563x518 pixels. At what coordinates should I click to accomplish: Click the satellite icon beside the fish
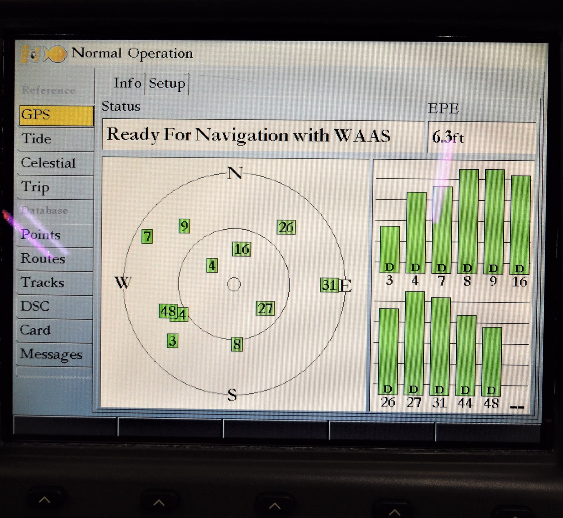click(30, 54)
